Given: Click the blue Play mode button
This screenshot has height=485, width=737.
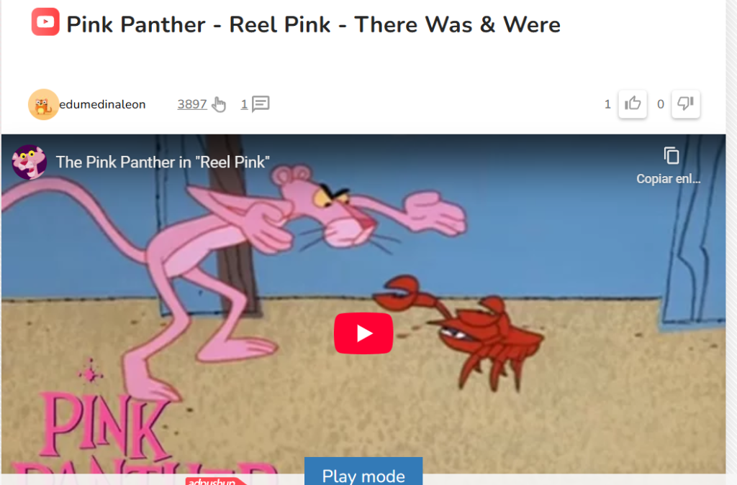Looking at the screenshot, I should click(363, 471).
